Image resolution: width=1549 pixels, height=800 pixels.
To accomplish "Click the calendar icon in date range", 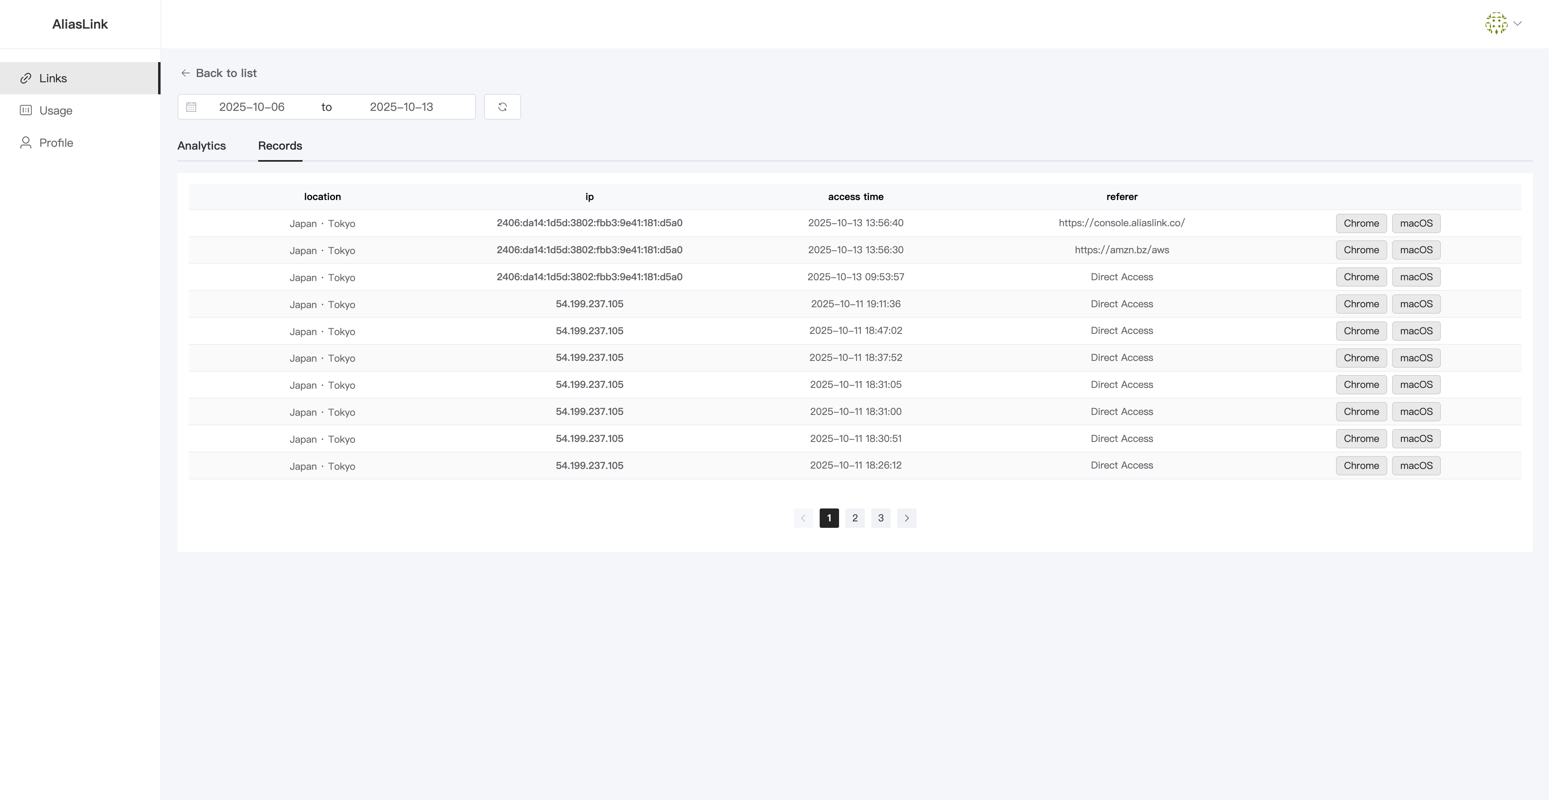I will pos(191,107).
